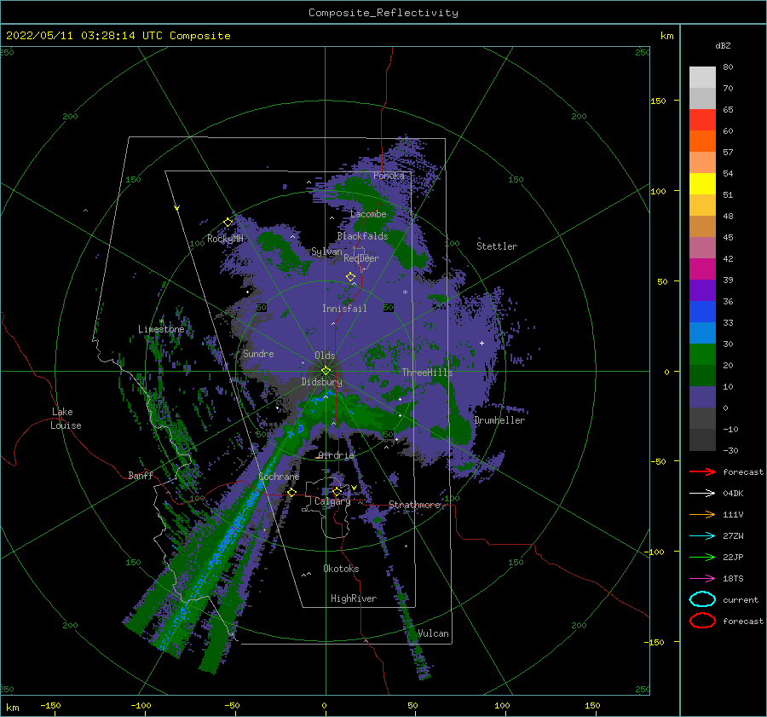
Task: Pick the light grey 70–80 dBZ swatch
Action: pos(702,78)
